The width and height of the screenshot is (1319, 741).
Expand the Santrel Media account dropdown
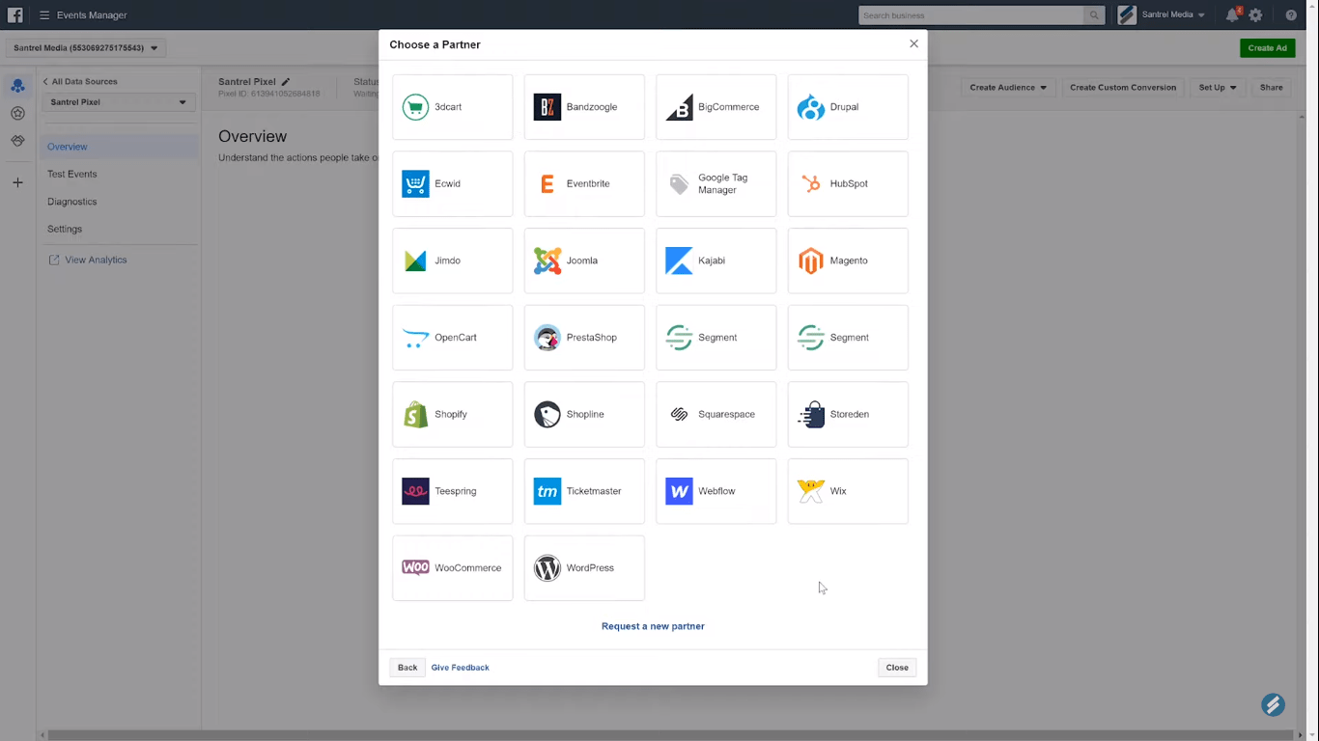(x=1162, y=15)
